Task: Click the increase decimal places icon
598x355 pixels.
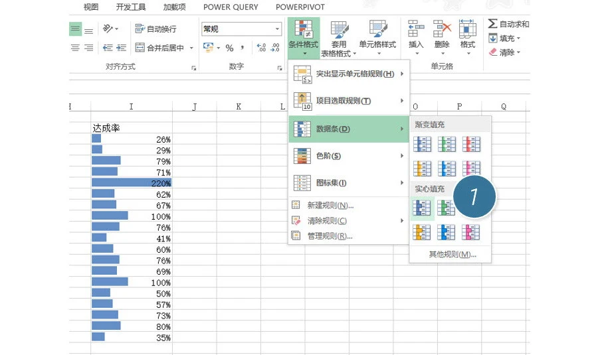Action: point(261,48)
